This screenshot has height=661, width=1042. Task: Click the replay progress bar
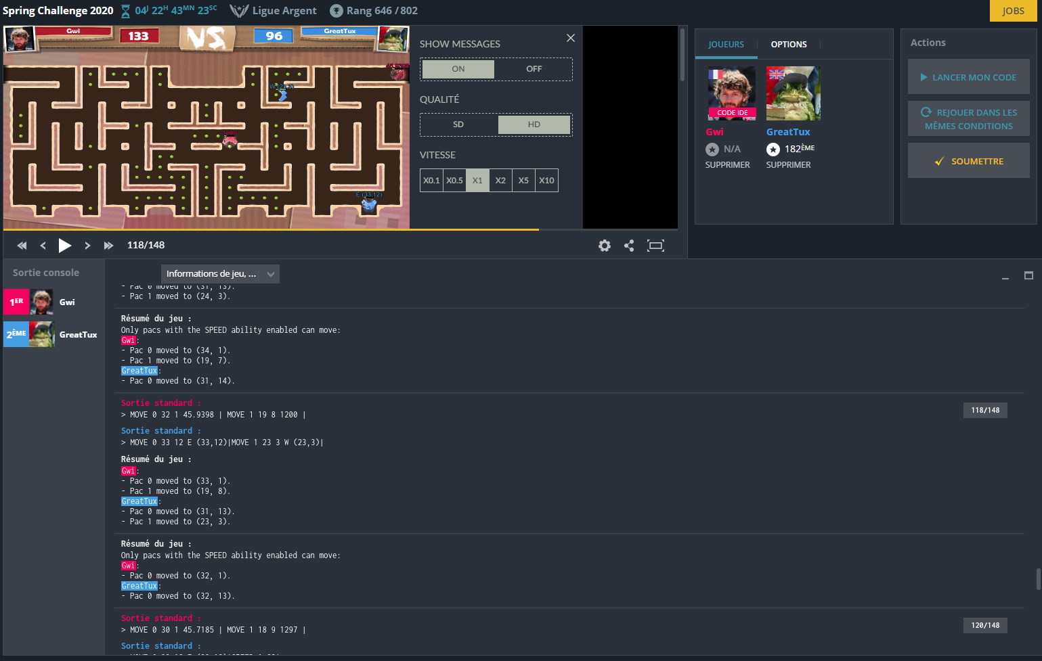(341, 230)
